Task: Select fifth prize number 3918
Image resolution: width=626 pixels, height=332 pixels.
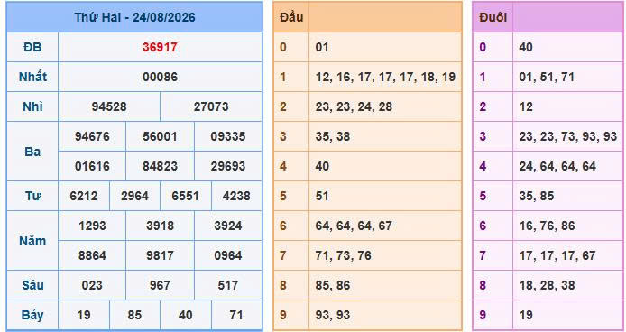Action: [x=160, y=226]
